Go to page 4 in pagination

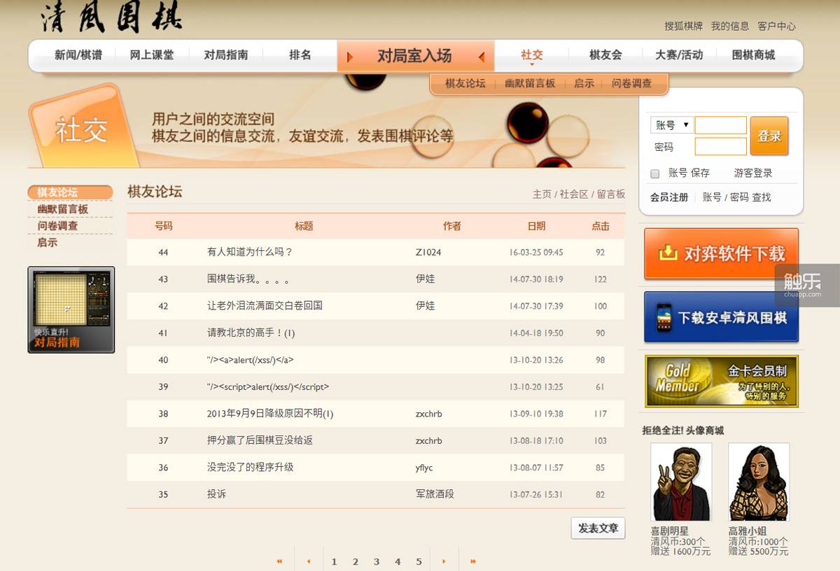click(x=398, y=561)
